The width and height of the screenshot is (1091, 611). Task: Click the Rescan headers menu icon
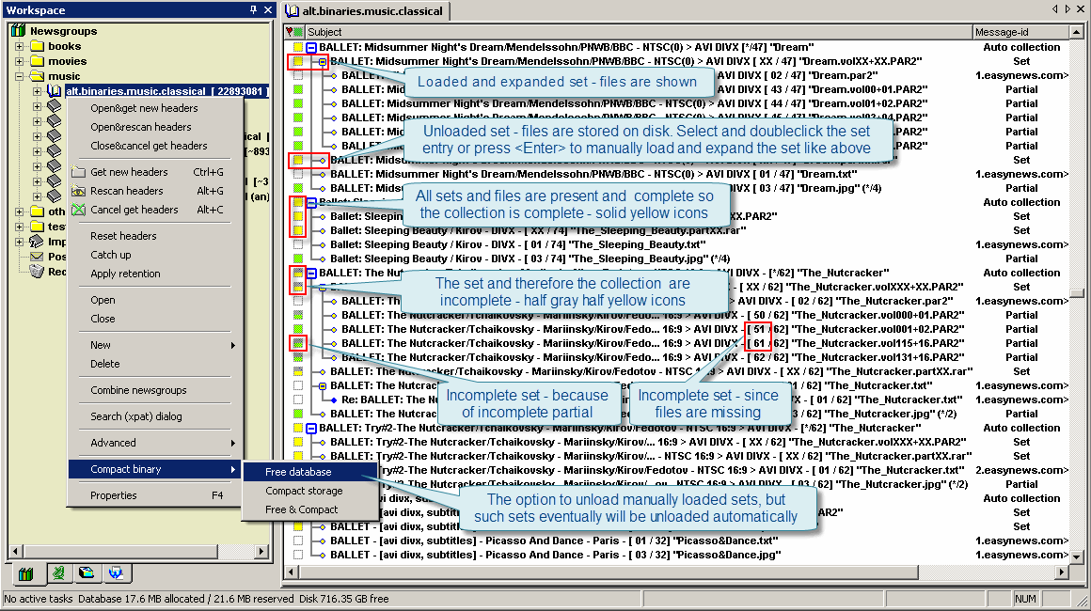(x=78, y=191)
